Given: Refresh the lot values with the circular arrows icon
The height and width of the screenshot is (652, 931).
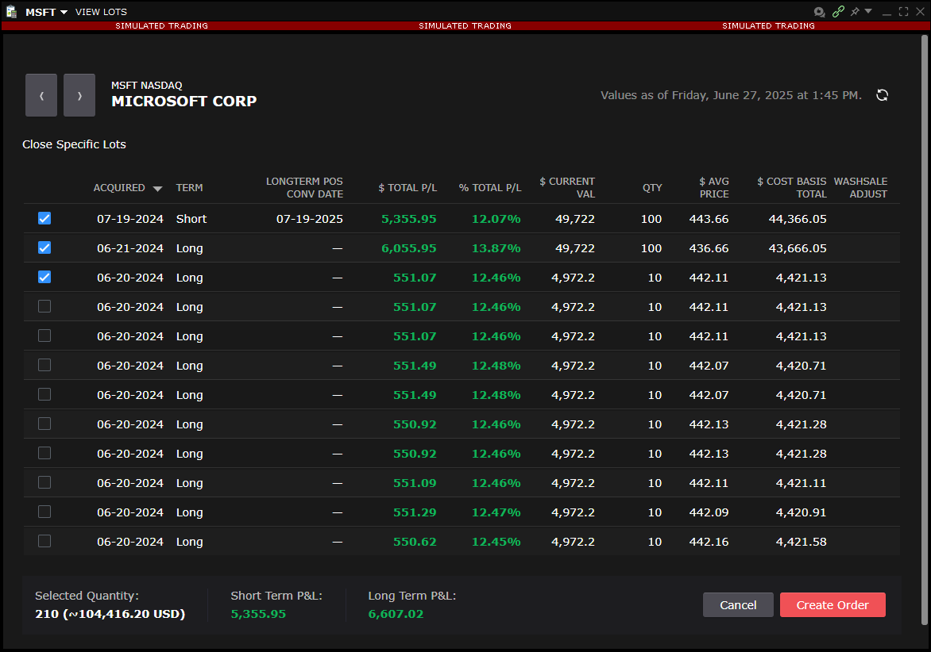Looking at the screenshot, I should tap(883, 95).
